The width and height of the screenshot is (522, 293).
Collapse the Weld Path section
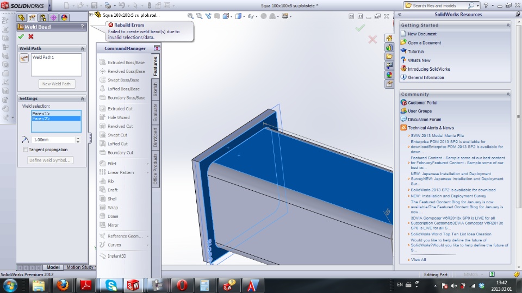[x=82, y=48]
